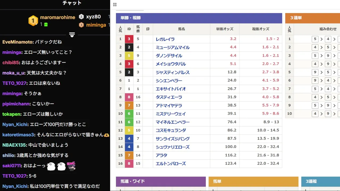Viewport: 340px width, 191px height.
Task: Click the 単勝・複勝 section header
Action: [199, 18]
